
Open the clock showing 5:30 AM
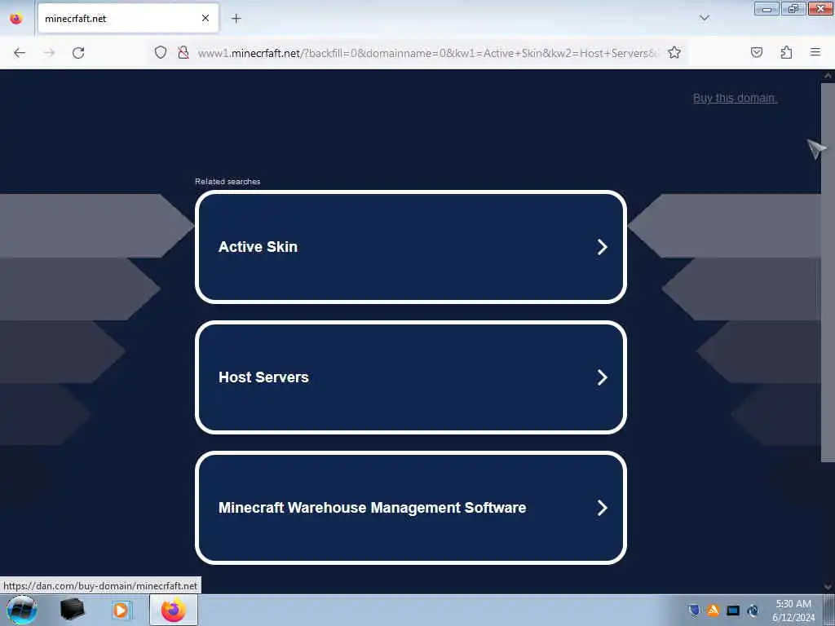pos(793,611)
